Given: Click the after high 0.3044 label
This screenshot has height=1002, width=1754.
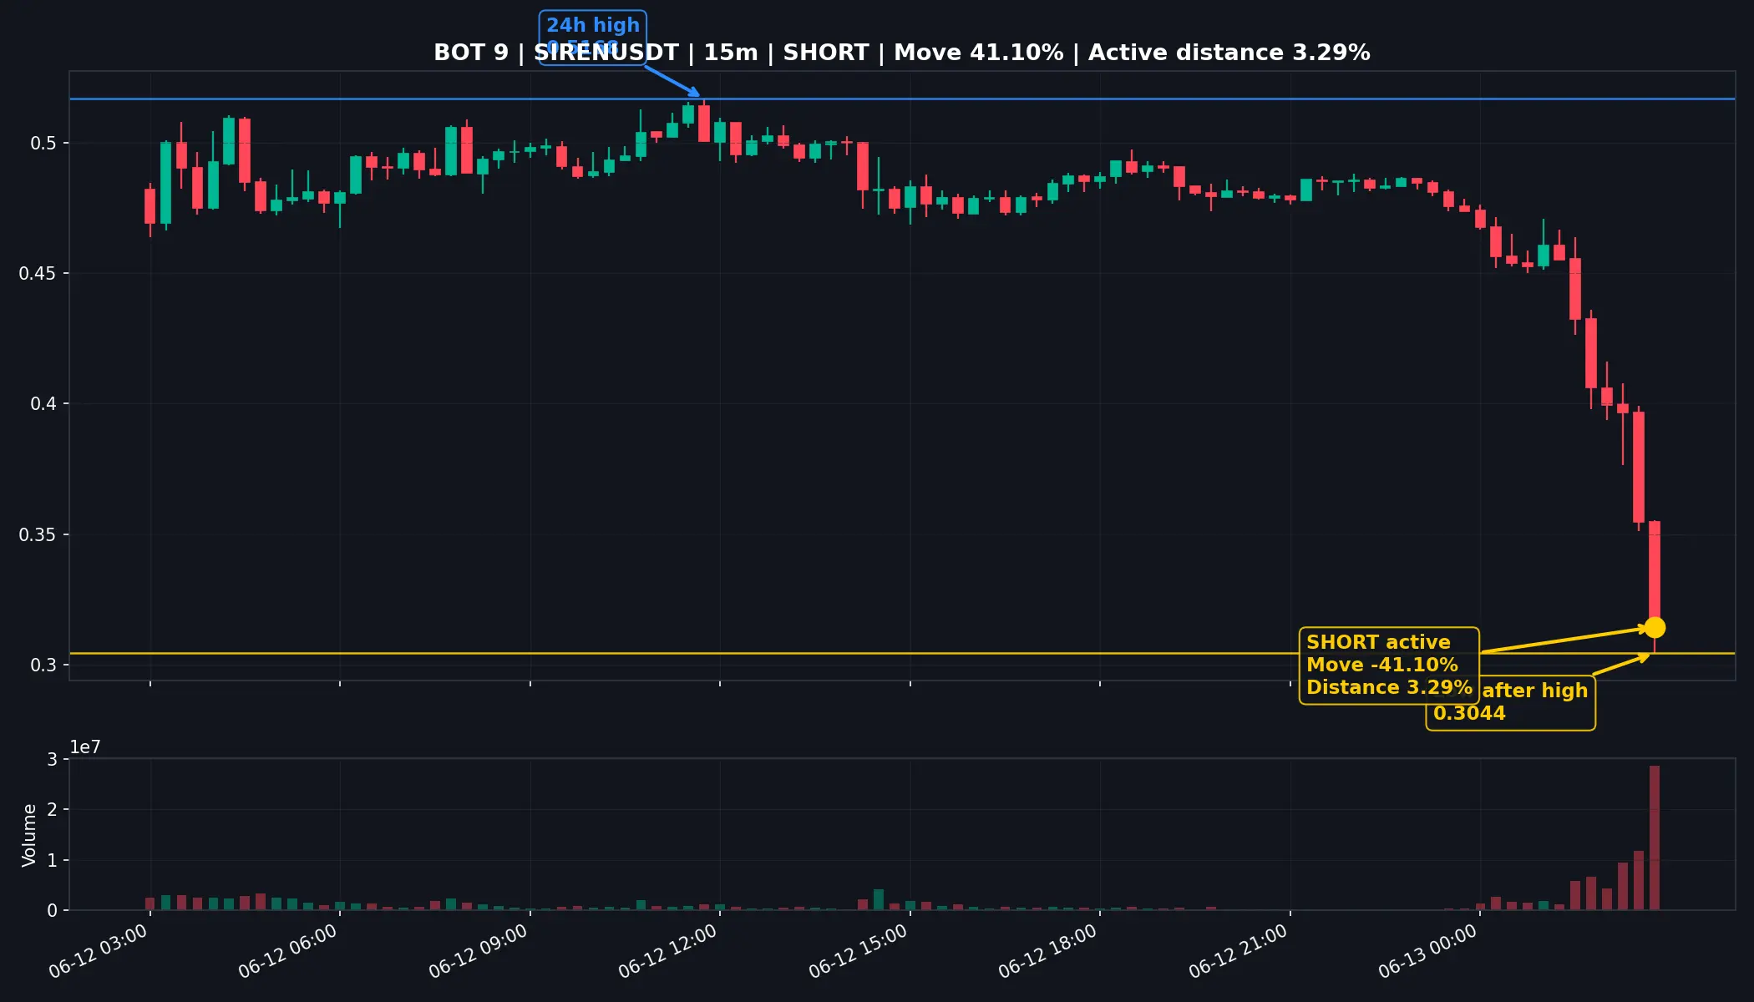Looking at the screenshot, I should [x=1510, y=702].
